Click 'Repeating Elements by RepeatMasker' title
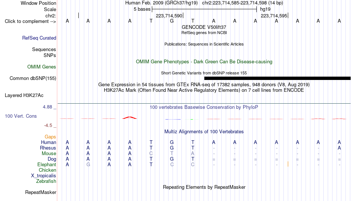 coord(204,187)
